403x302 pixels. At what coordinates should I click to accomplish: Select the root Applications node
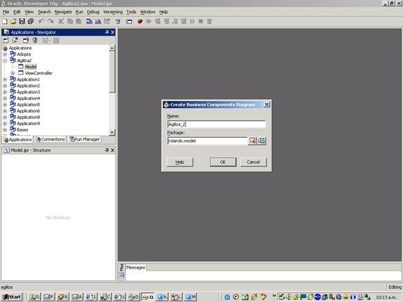pos(20,48)
